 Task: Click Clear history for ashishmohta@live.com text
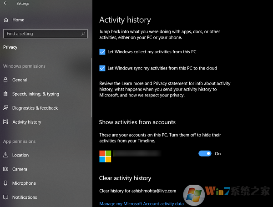click(x=138, y=191)
